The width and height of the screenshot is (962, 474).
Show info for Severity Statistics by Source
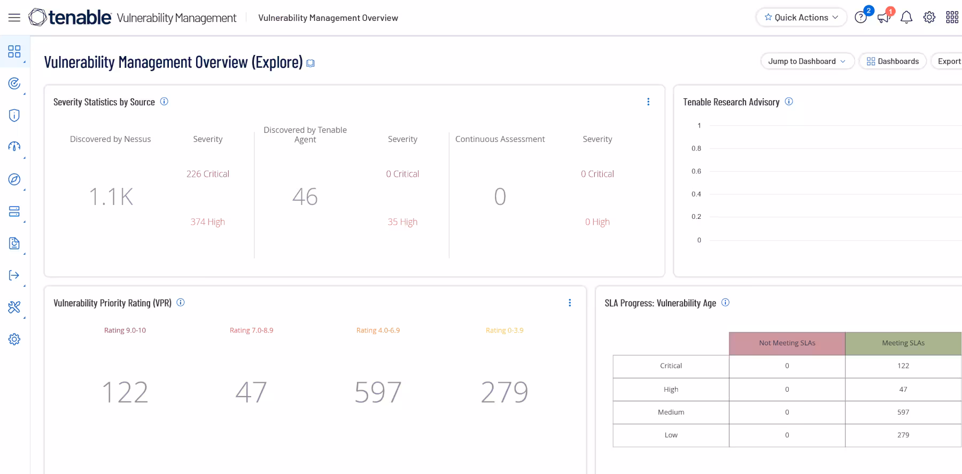164,101
